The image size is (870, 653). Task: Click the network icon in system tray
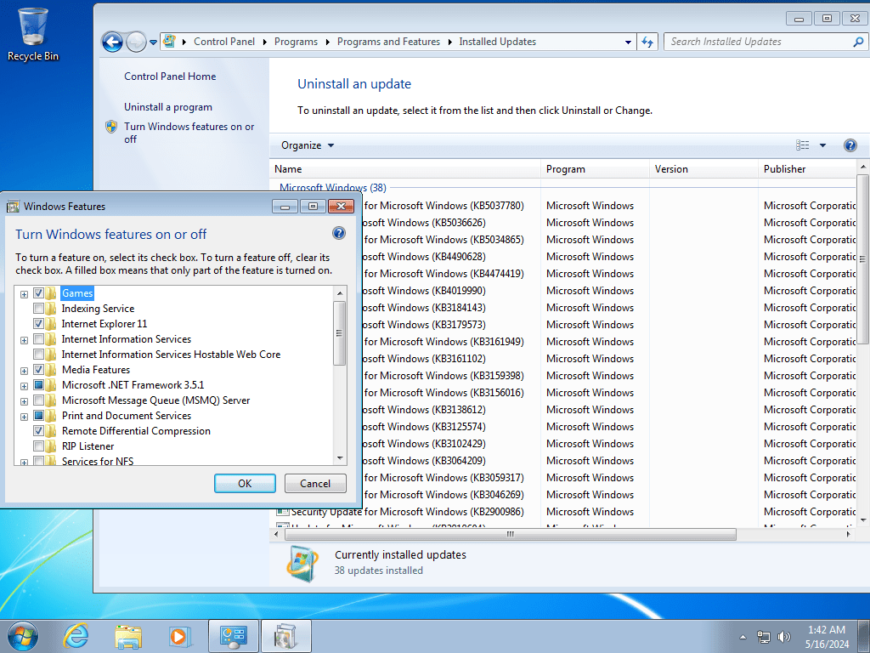tap(764, 637)
